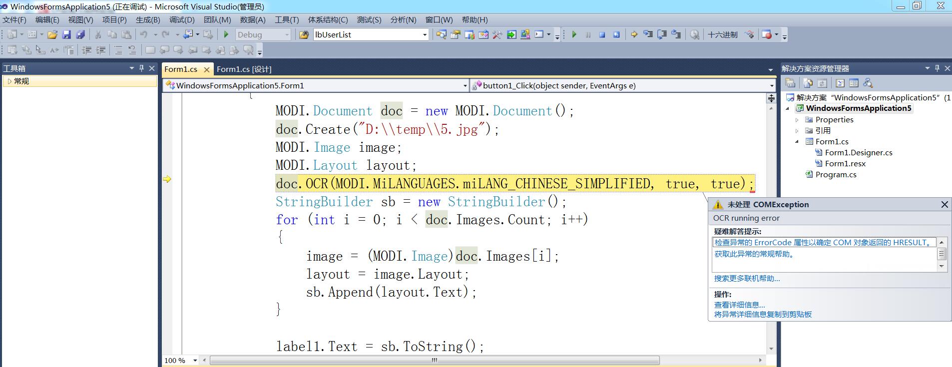Open Properties window toolbar icon
The image size is (952, 367).
pyautogui.click(x=456, y=34)
